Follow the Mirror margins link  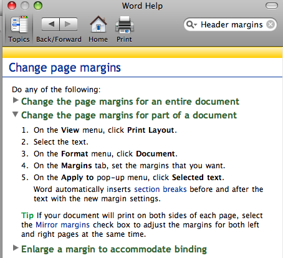[x=62, y=225]
